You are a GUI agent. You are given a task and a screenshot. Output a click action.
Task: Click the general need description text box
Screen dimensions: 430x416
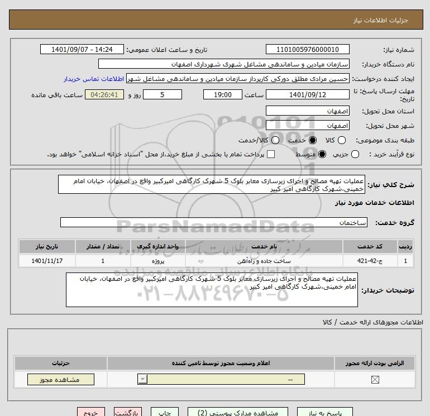coord(212,185)
